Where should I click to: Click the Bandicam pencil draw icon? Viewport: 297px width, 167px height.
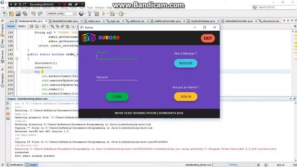point(76,4)
